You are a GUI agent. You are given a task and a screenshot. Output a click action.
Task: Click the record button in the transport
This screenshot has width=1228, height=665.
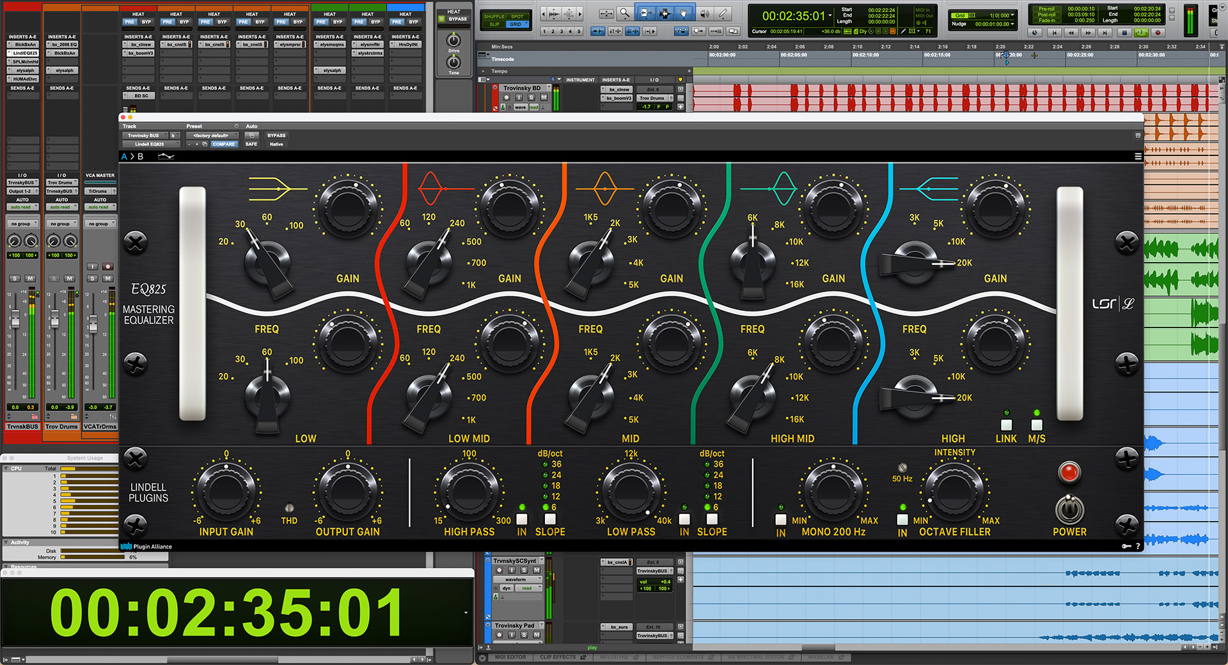pyautogui.click(x=1158, y=33)
